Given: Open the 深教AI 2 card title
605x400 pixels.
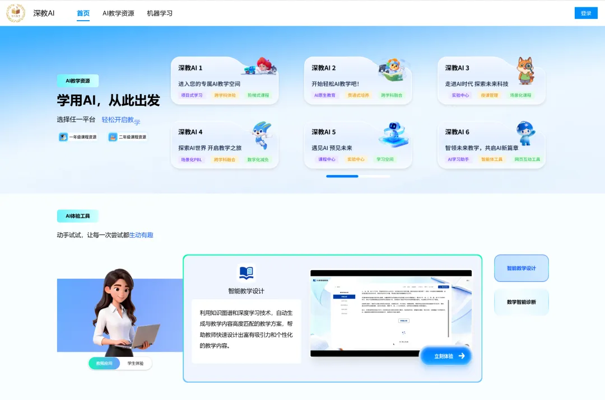Looking at the screenshot, I should (324, 68).
